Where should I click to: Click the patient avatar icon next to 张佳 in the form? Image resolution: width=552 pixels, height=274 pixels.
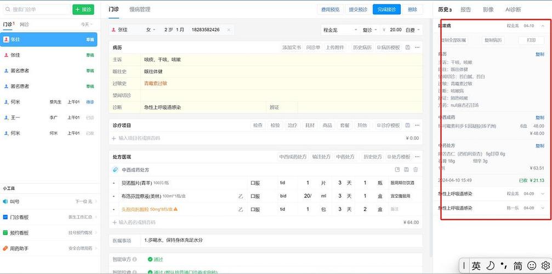tap(113, 30)
